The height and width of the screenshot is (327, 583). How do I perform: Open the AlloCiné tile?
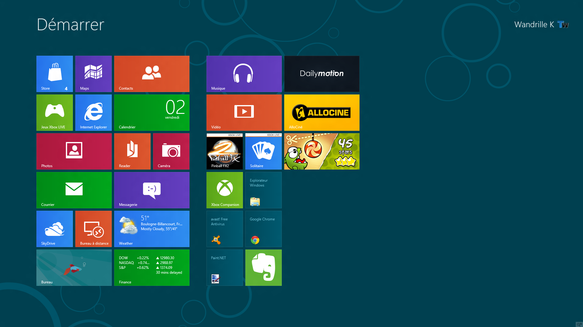[322, 113]
